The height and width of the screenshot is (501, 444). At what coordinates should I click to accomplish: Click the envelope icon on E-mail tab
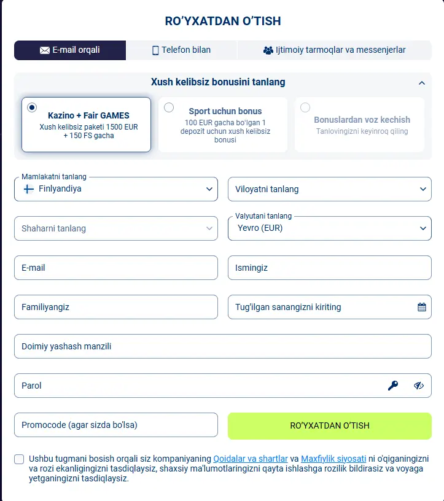44,50
